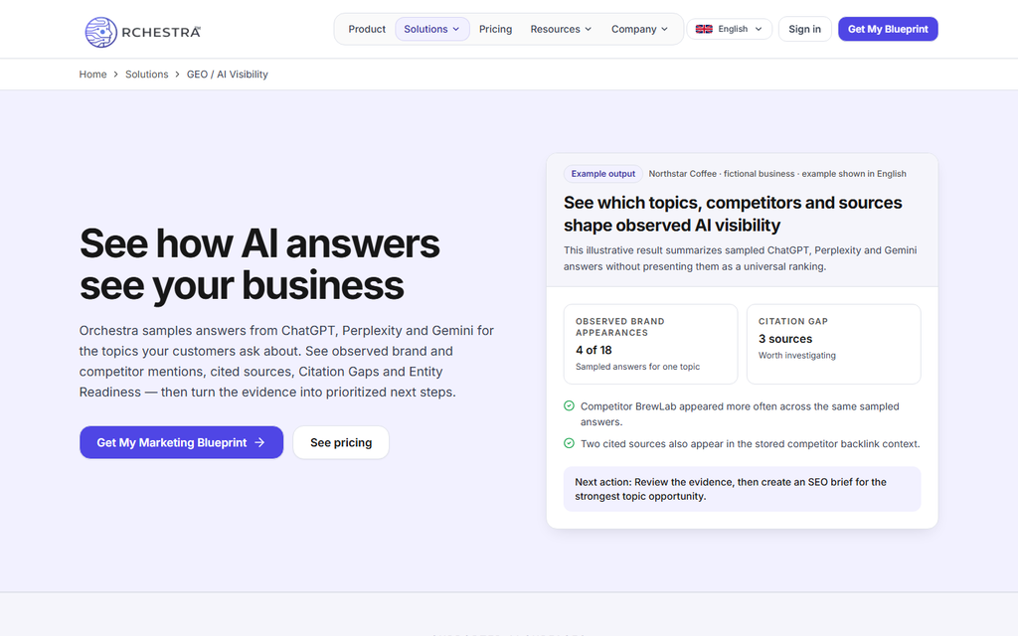Image resolution: width=1018 pixels, height=636 pixels.
Task: Go to Home breadcrumb link
Action: [x=92, y=75]
